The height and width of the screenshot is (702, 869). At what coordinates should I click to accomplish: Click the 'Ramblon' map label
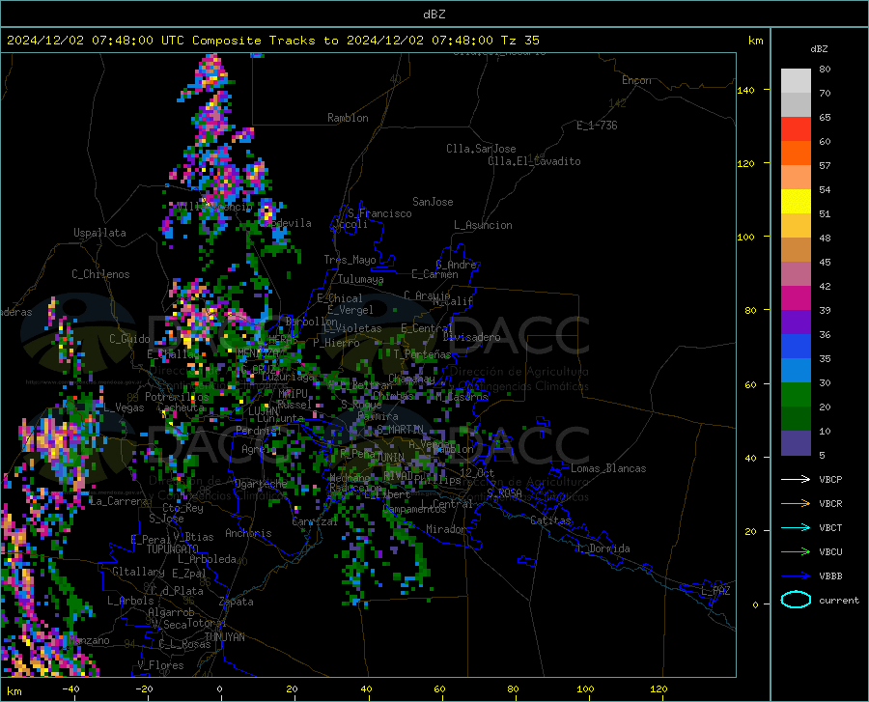(x=348, y=118)
